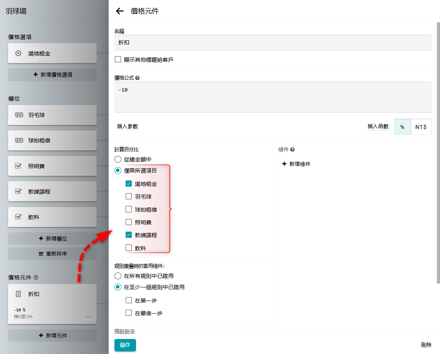Click the help icon beside 價格元件 sidebar heading
440x354 pixels.
click(x=36, y=277)
